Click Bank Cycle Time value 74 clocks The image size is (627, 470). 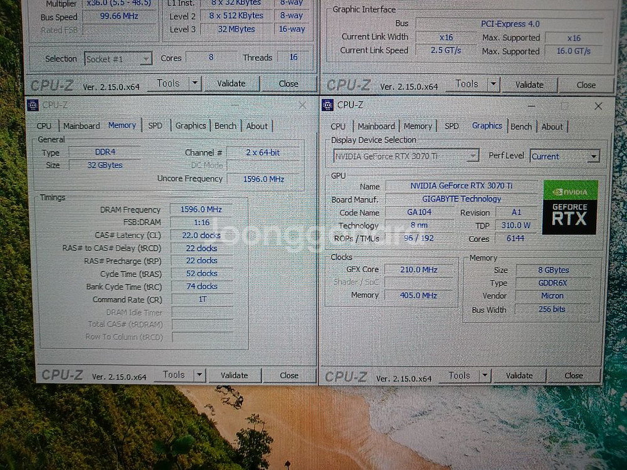tap(201, 286)
